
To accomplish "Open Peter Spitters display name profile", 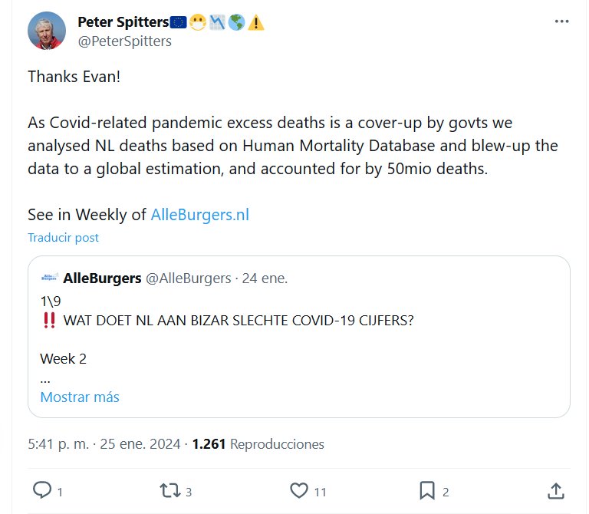I will (123, 22).
